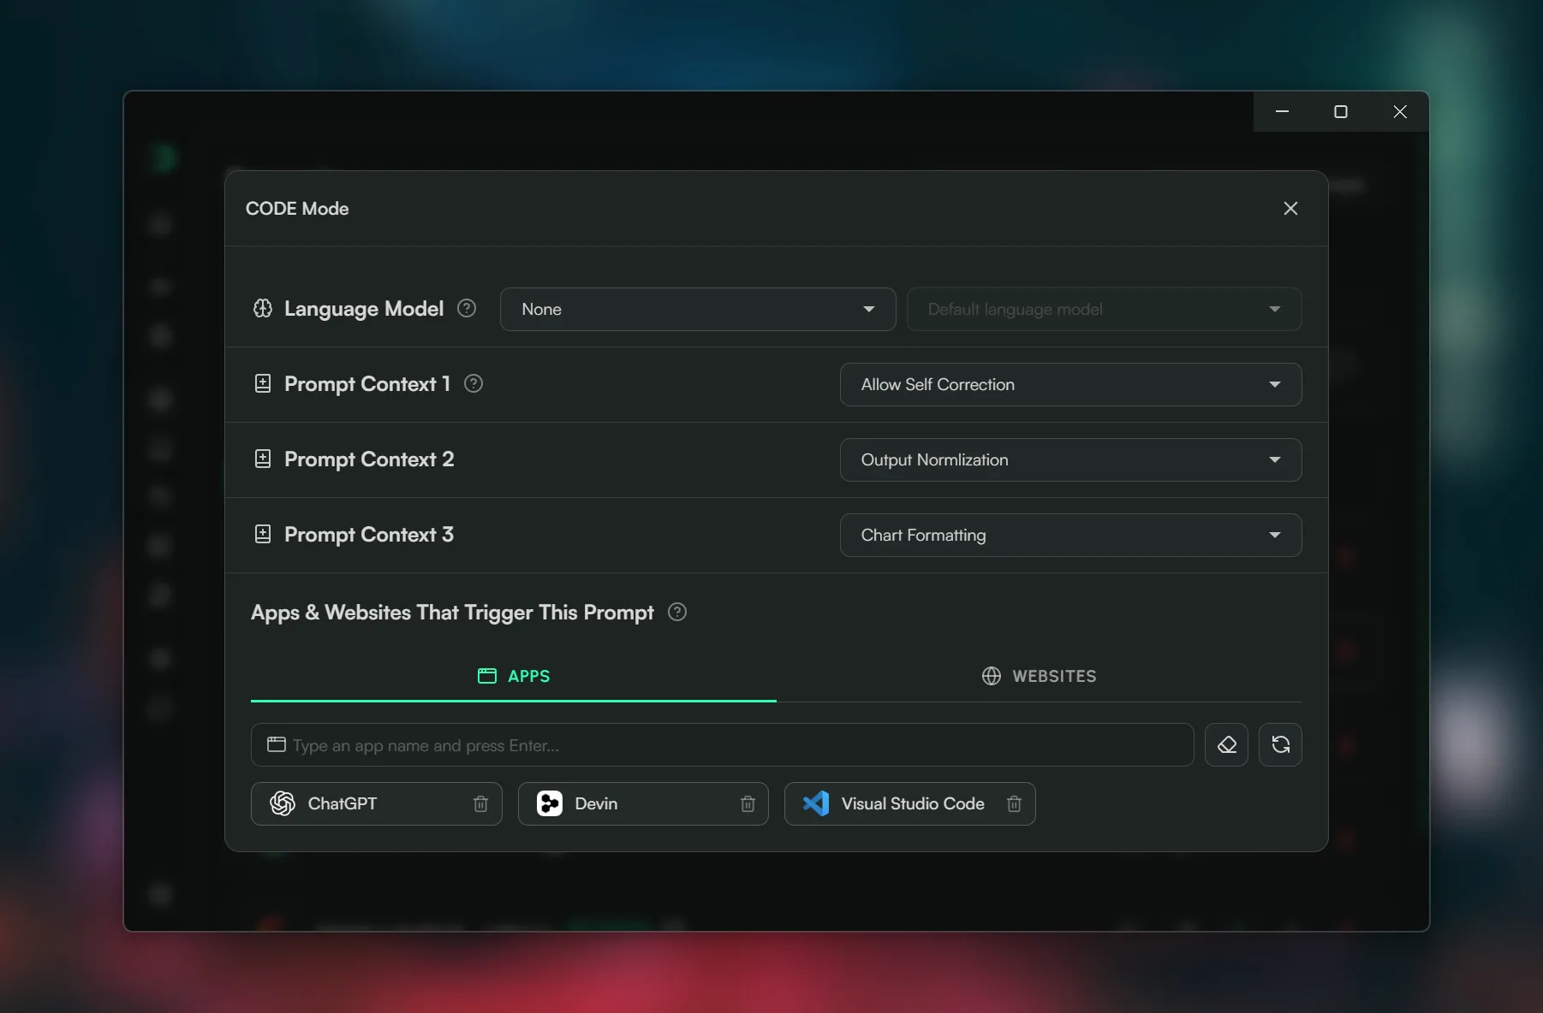Image resolution: width=1543 pixels, height=1013 pixels.
Task: Expand the Chart Formatting dropdown
Action: 1070,535
